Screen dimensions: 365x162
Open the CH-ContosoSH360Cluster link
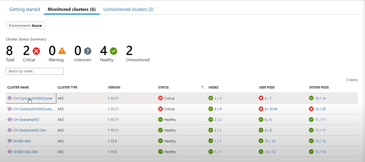pos(33,98)
